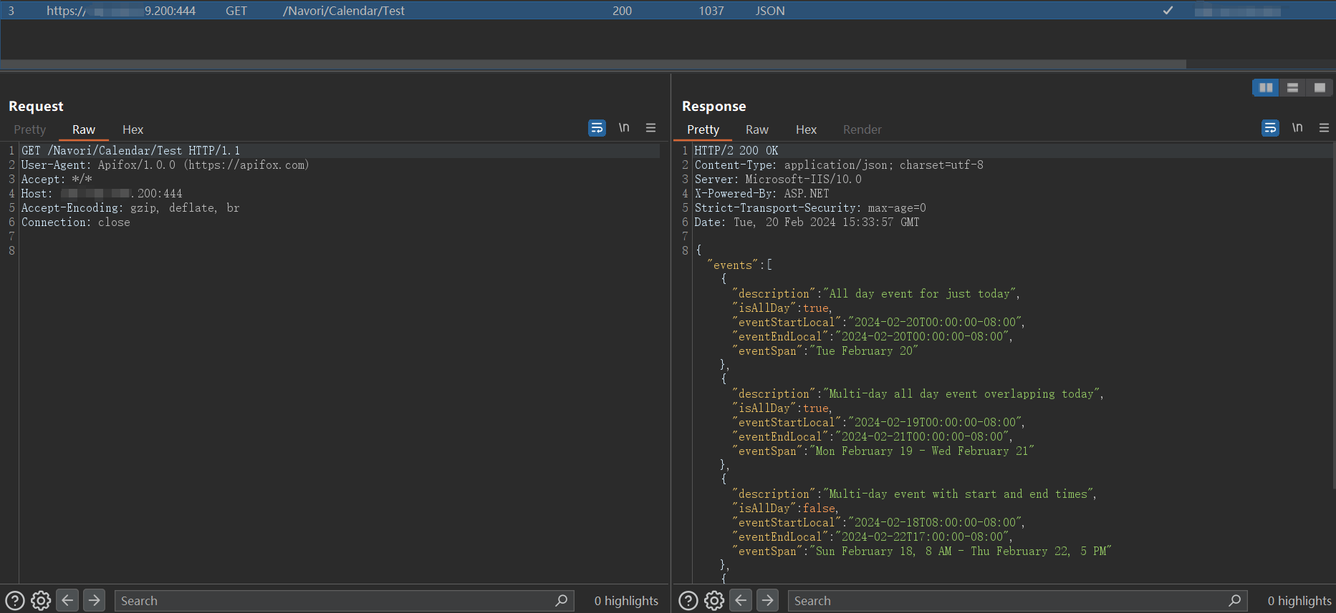Viewport: 1336px width, 613px height.
Task: Select Hex tab in Request panel
Action: coord(133,129)
